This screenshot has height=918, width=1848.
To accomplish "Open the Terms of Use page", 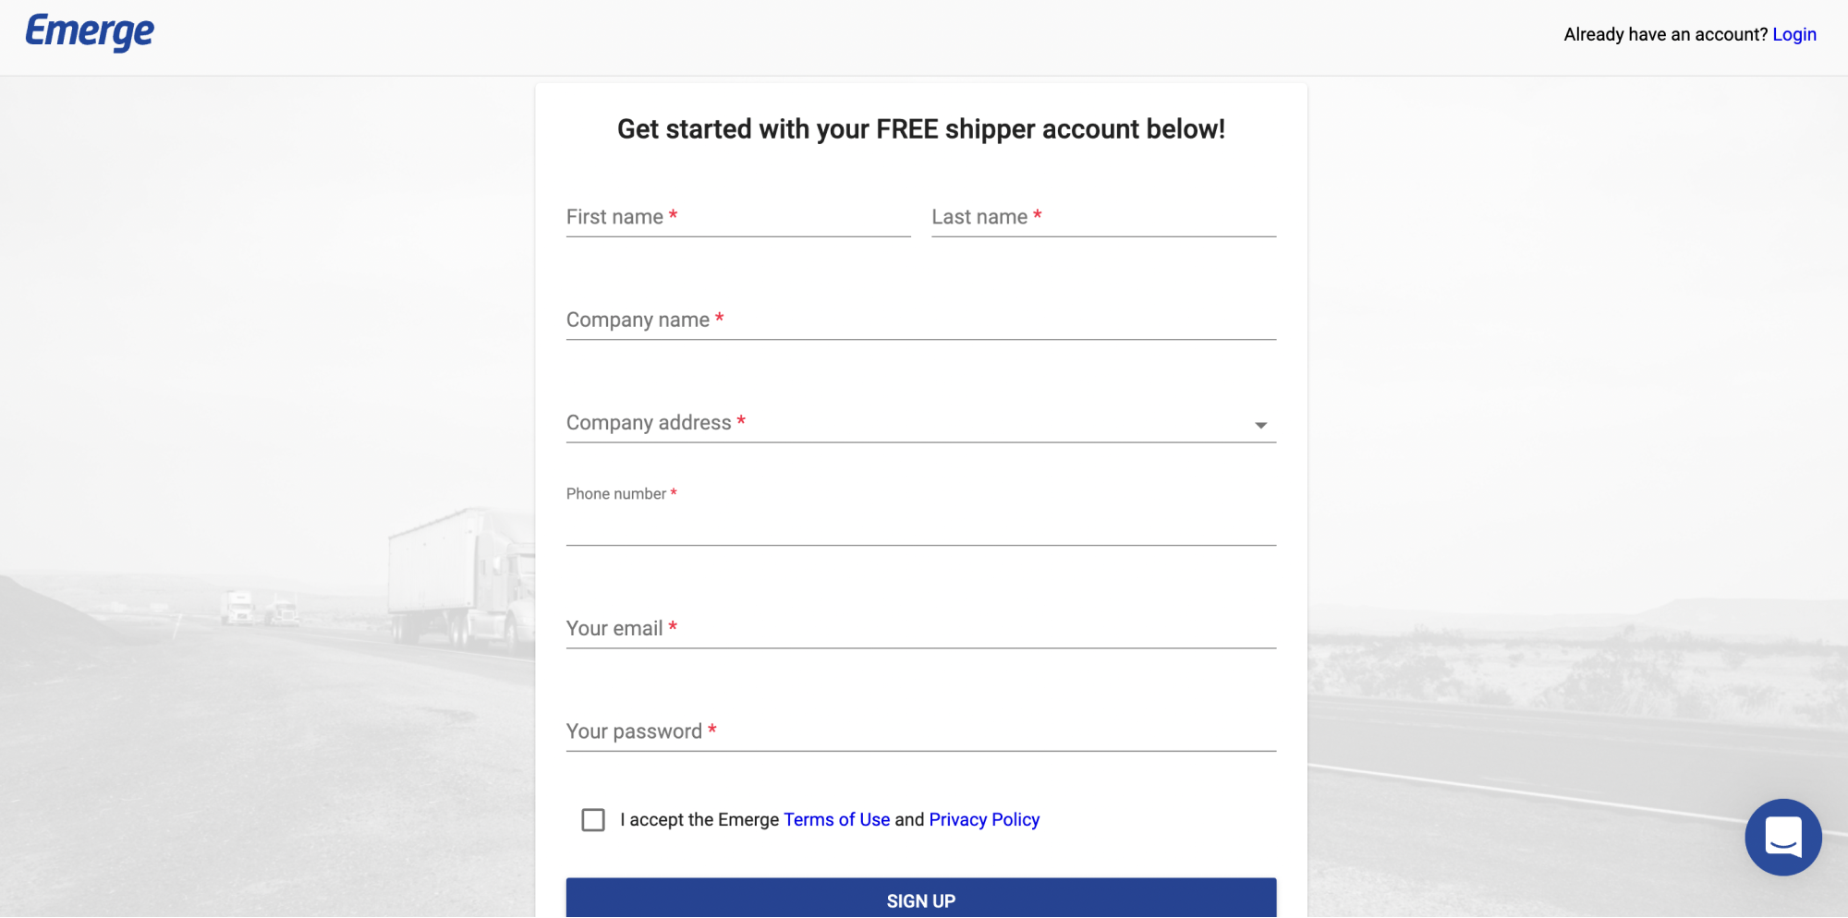I will pos(836,819).
